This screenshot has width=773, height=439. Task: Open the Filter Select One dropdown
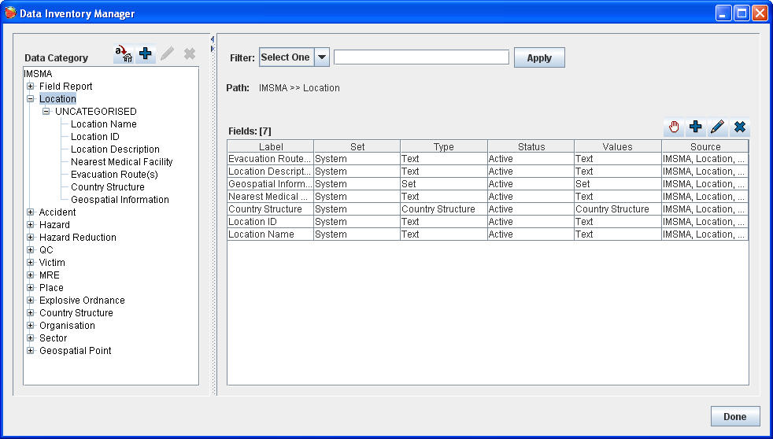pos(321,57)
